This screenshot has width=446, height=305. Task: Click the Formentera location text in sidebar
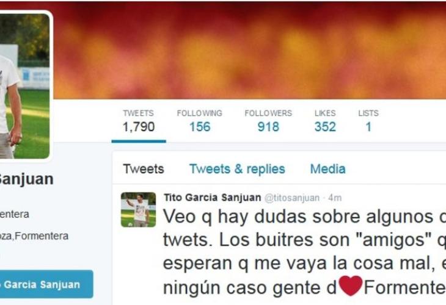(34, 236)
